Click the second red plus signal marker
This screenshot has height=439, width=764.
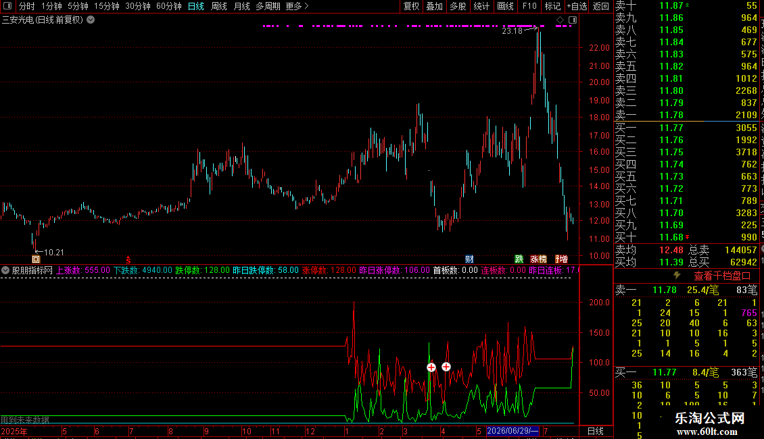[446, 367]
